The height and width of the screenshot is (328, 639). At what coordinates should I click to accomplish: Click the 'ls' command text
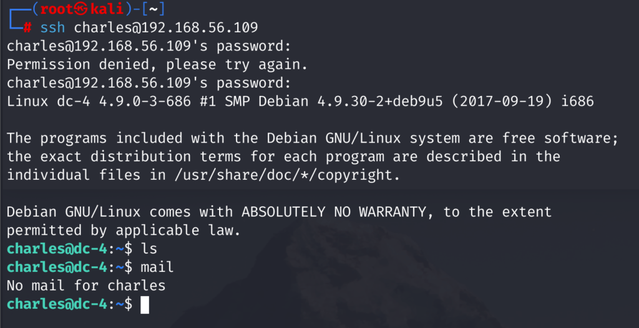[149, 249]
